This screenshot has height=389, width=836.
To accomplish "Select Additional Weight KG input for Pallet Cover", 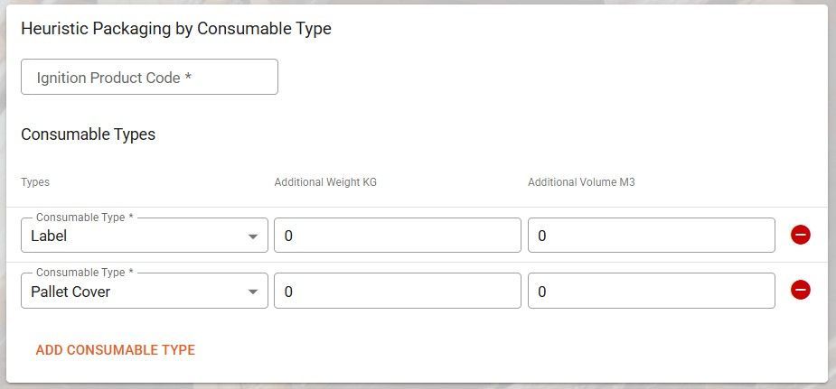I will (x=397, y=292).
